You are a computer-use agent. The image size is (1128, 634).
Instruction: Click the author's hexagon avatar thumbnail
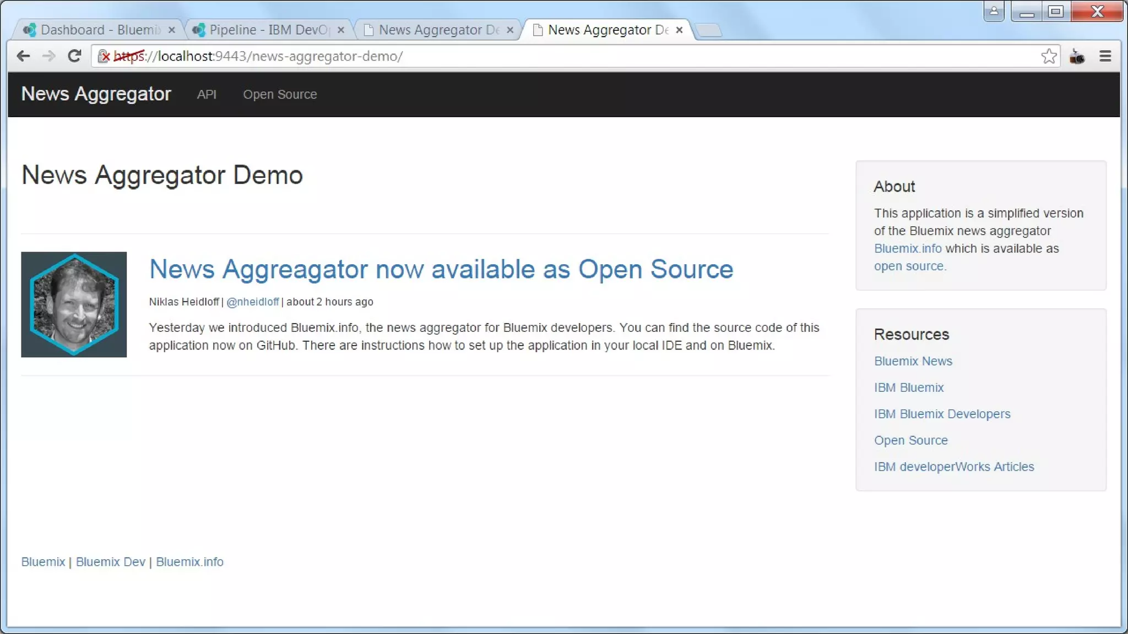pos(74,304)
